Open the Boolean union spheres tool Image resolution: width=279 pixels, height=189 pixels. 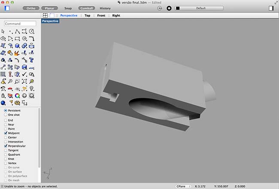[x=24, y=46]
